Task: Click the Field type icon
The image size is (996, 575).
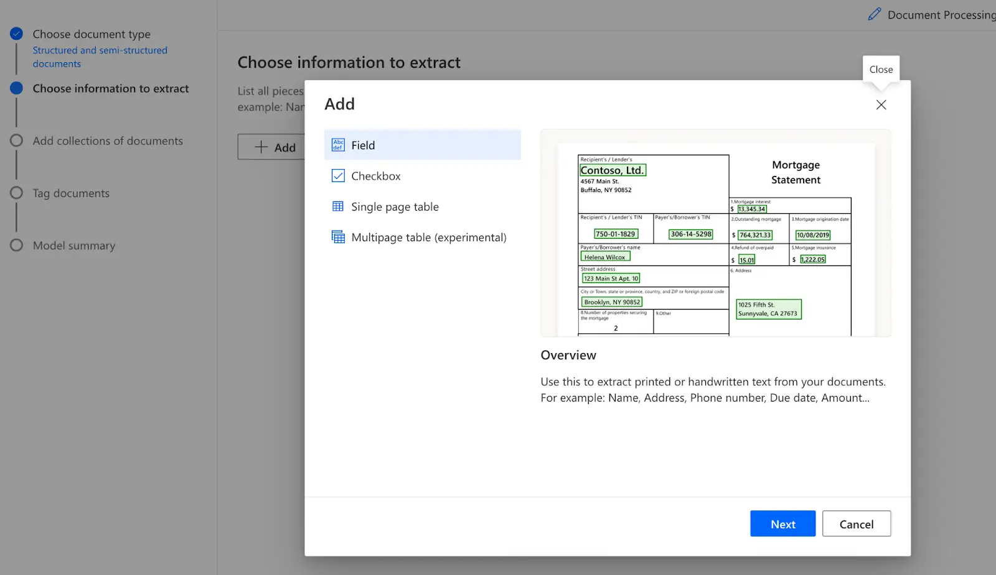Action: pyautogui.click(x=338, y=145)
